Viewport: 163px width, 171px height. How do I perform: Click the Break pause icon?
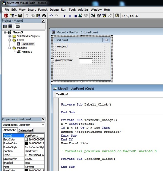pyautogui.click(x=70, y=16)
